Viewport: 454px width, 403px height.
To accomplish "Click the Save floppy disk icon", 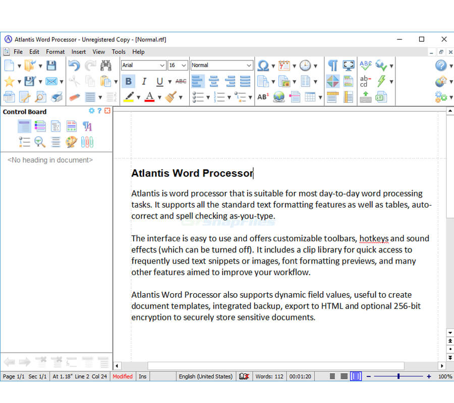I will [x=51, y=65].
